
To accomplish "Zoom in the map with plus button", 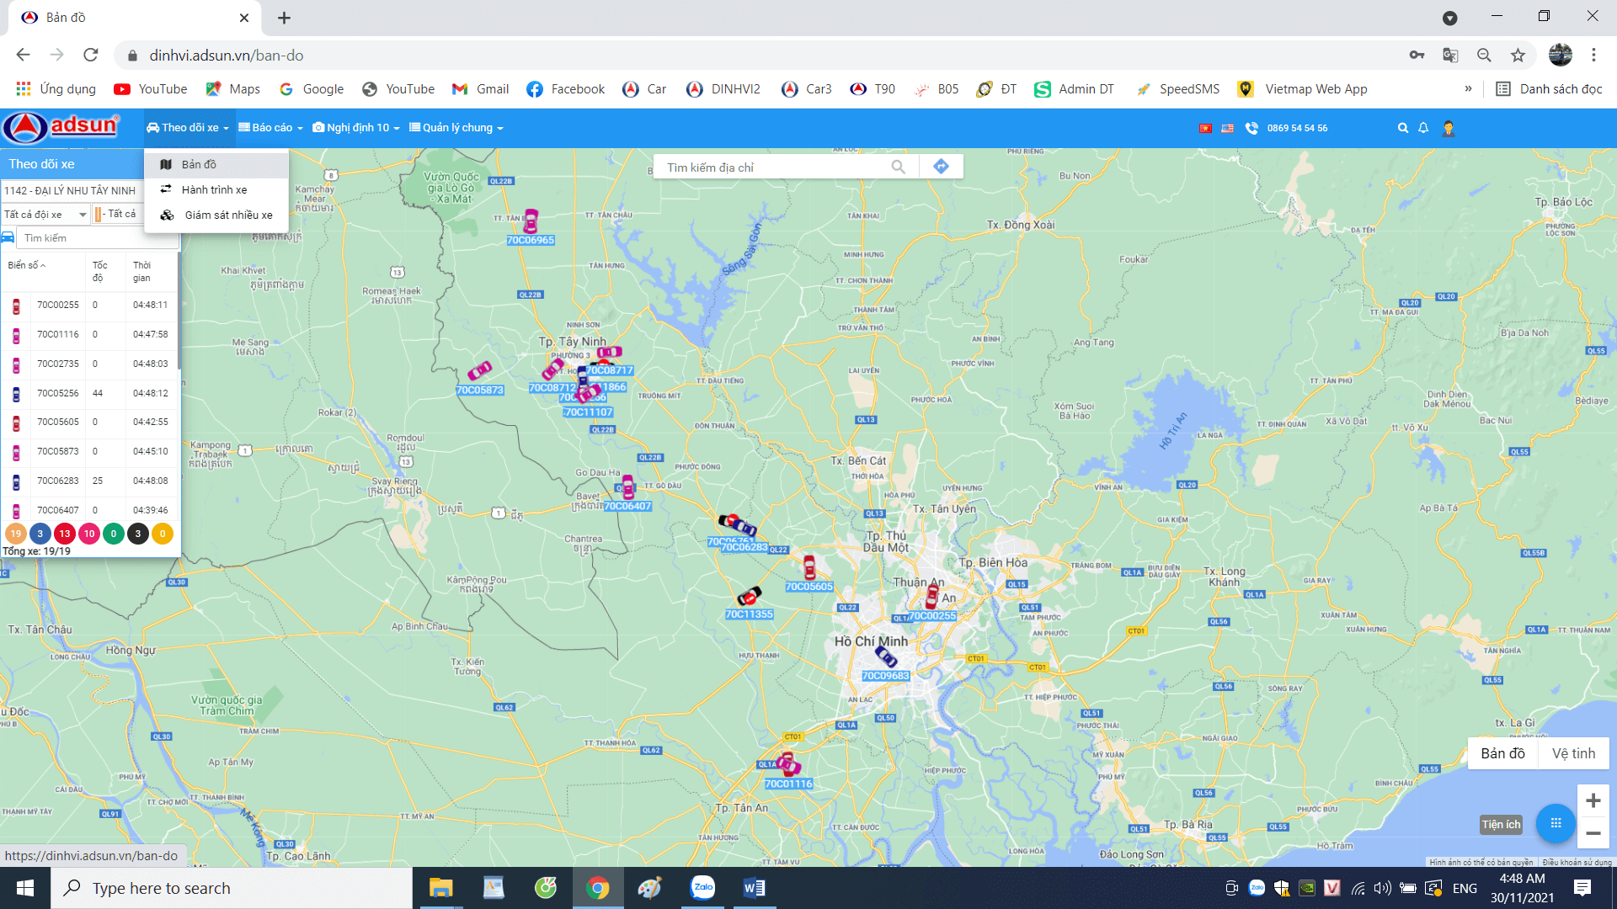I will pos(1593,800).
